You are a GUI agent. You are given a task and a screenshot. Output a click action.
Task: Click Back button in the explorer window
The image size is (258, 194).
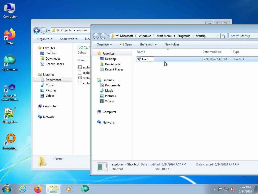click(x=37, y=30)
